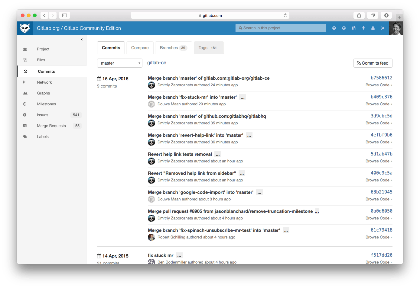Open Merge branch 'master' of gitlab.com:gitlab-org/gitlab-ce commit

(209, 78)
